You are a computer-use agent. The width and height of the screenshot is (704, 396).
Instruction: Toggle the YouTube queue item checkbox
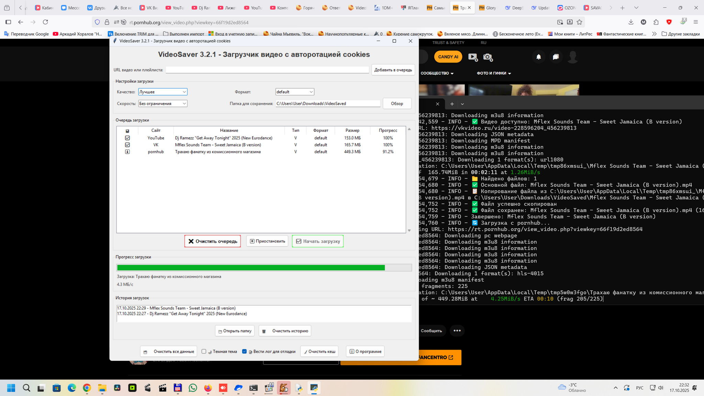(x=127, y=138)
